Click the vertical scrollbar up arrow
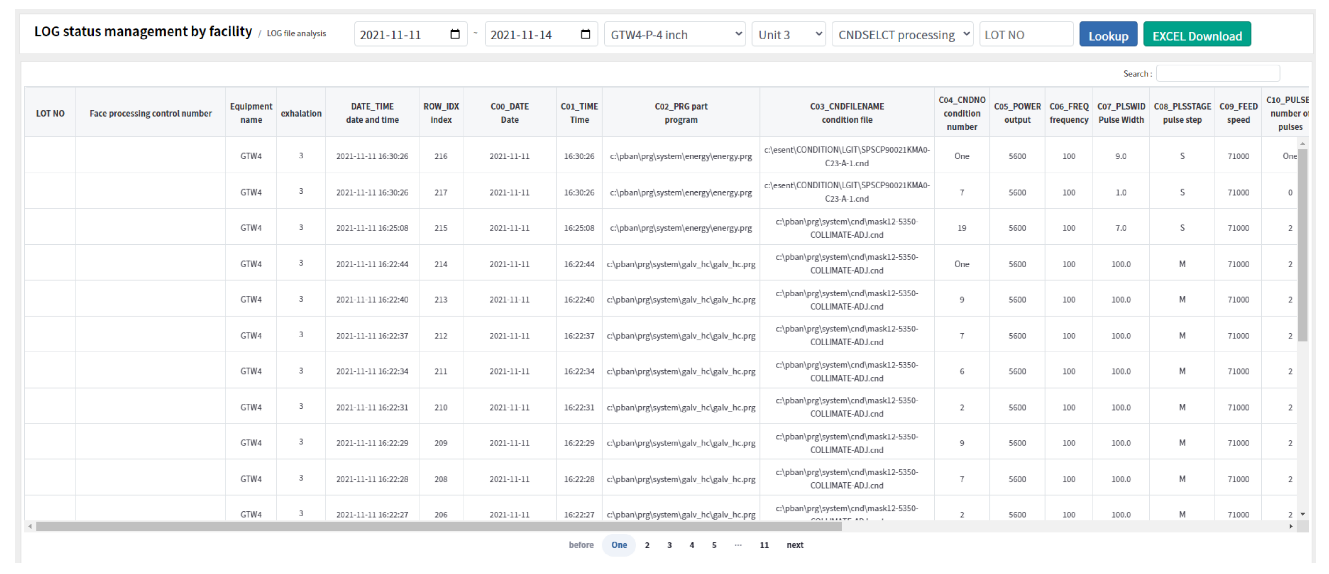The image size is (1329, 574). pyautogui.click(x=1302, y=143)
